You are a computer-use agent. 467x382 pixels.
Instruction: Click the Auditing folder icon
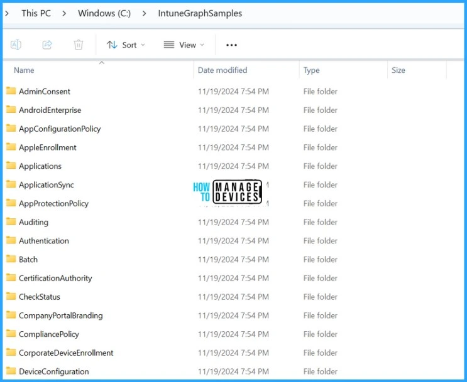click(x=11, y=221)
